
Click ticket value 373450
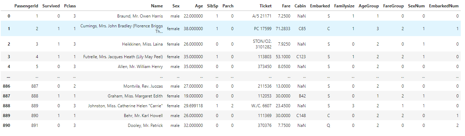pyautogui.click(x=265, y=66)
